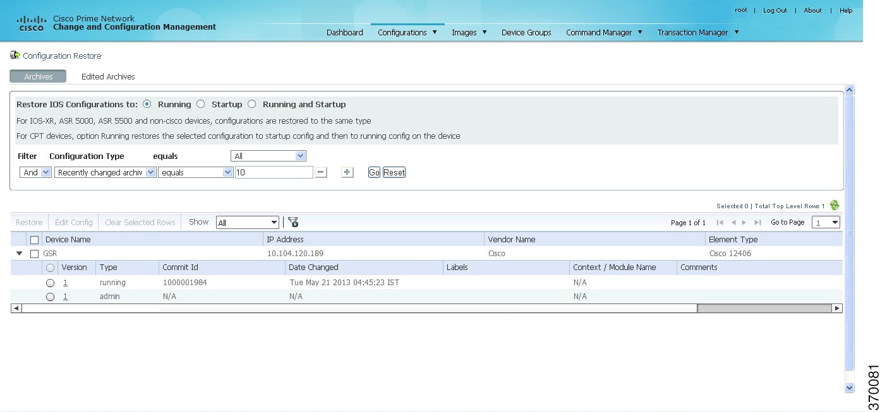
Task: Click vertical scrollbar up arrow
Action: [x=849, y=90]
